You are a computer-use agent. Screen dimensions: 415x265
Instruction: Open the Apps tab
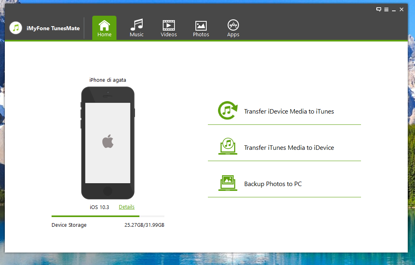click(233, 28)
